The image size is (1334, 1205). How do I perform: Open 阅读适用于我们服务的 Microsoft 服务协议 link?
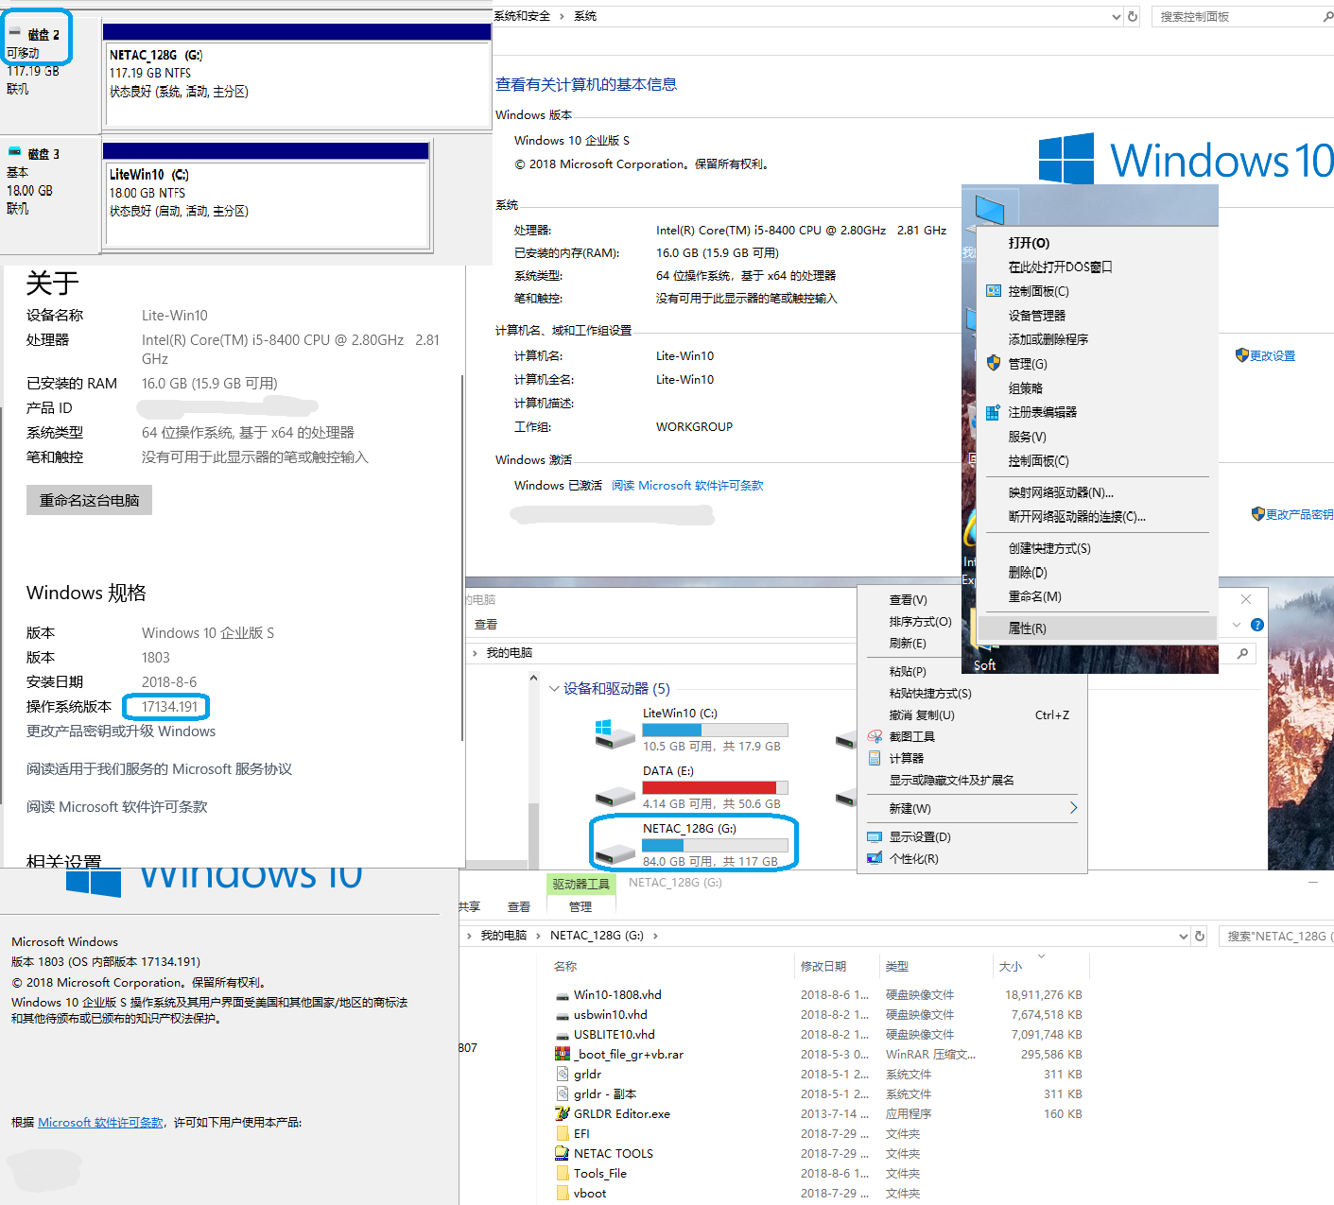pyautogui.click(x=159, y=769)
